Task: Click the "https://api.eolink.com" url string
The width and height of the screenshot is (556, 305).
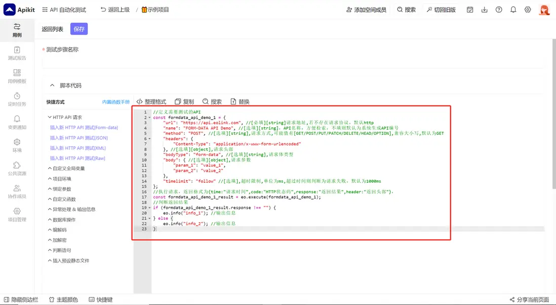Action: click(x=210, y=123)
